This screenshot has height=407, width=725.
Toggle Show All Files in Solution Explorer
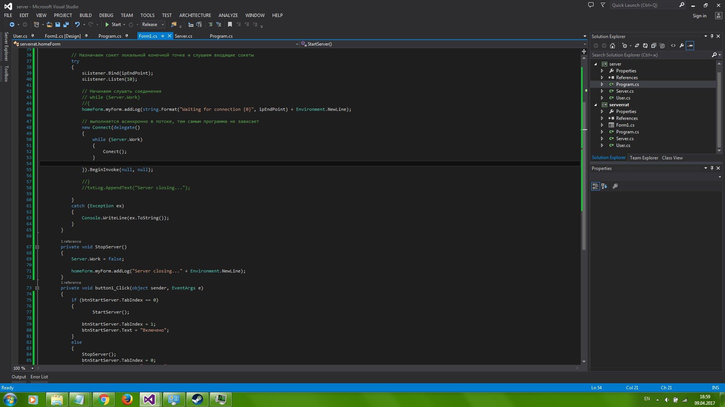[x=662, y=46]
